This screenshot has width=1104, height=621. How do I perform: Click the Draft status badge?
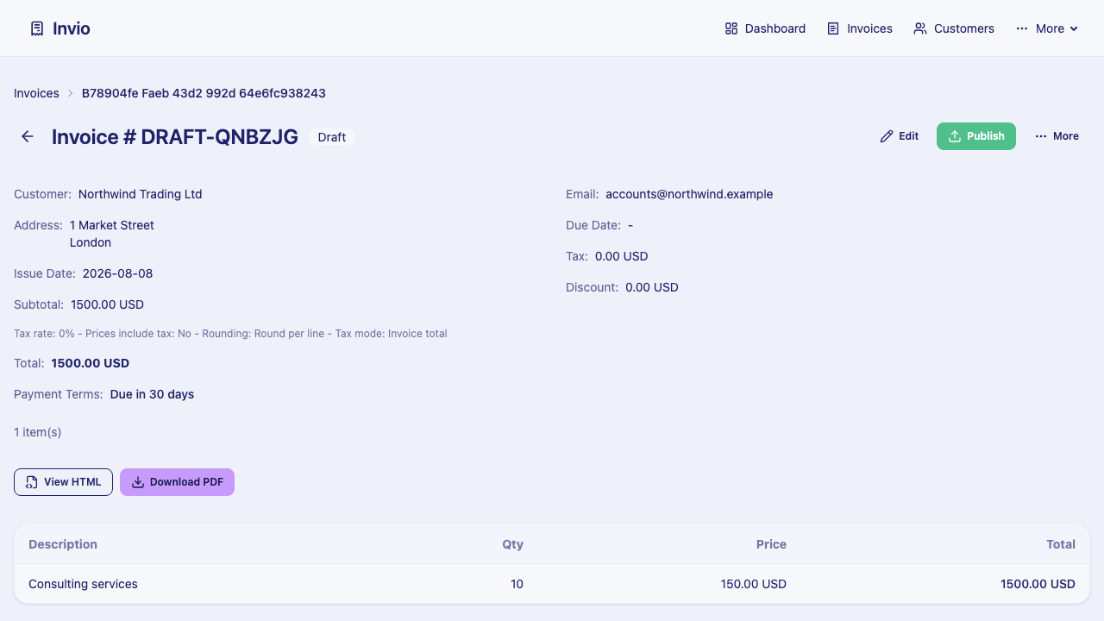[332, 137]
